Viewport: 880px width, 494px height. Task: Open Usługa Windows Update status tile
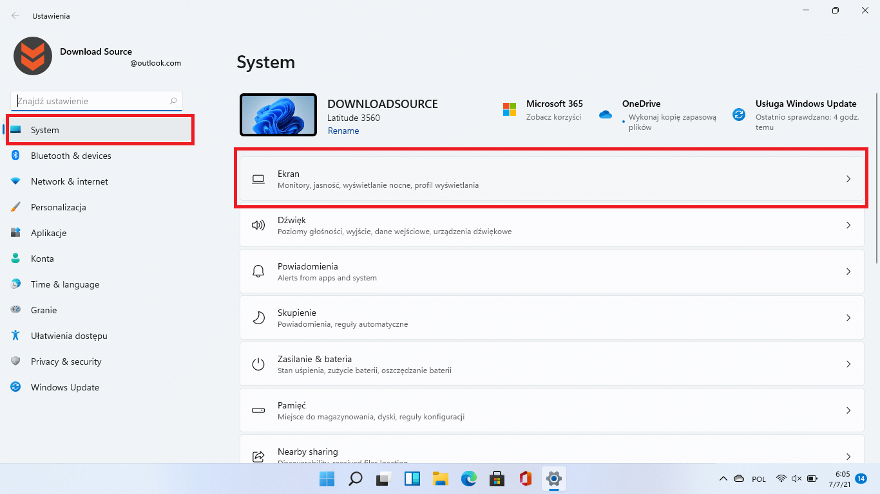[x=795, y=115]
